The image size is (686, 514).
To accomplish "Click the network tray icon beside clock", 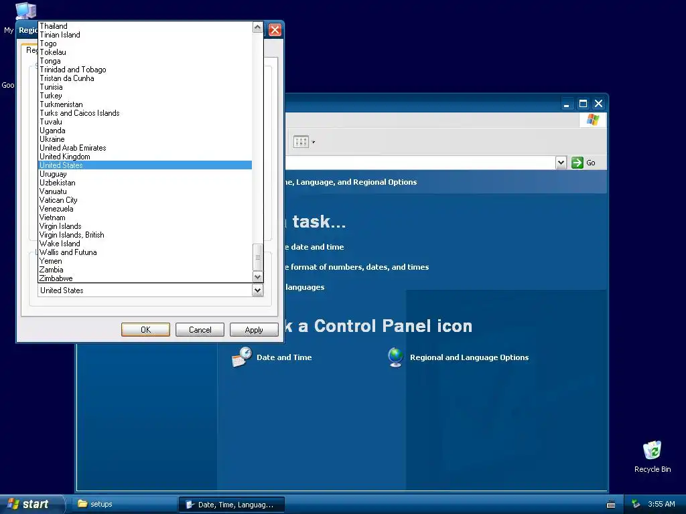I will click(x=636, y=504).
